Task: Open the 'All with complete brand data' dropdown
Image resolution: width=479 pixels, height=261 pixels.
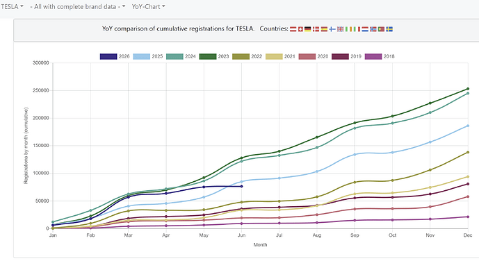Action: pyautogui.click(x=78, y=7)
